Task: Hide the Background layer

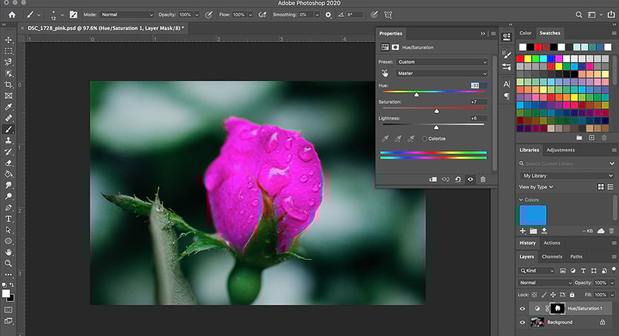Action: (x=522, y=322)
